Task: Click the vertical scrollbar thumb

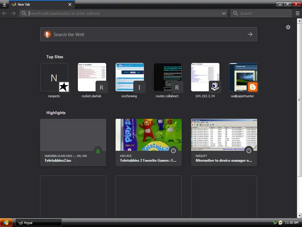Action: [x=299, y=100]
